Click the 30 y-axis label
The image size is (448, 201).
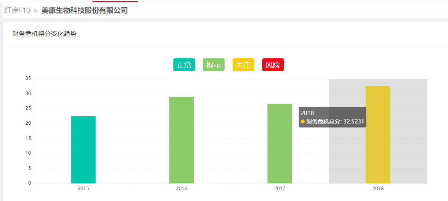[28, 94]
